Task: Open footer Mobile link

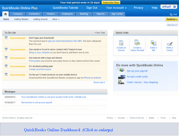Action: [151, 118]
